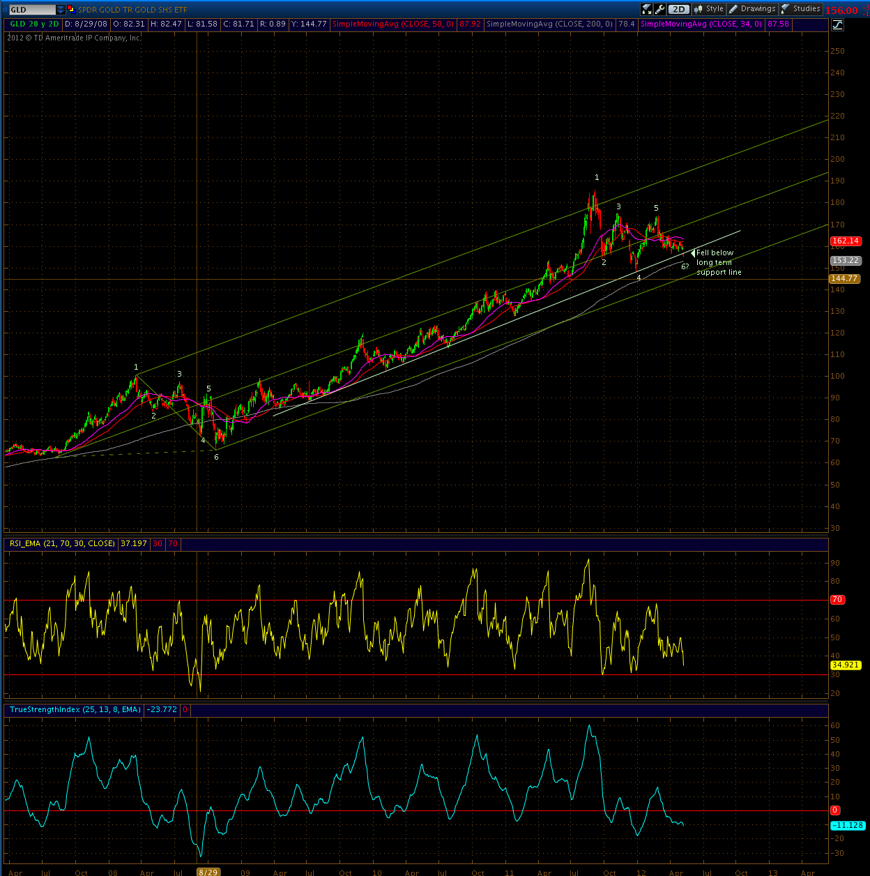Click the red 70 RSI overbought axis label
This screenshot has width=870, height=876.
(837, 600)
